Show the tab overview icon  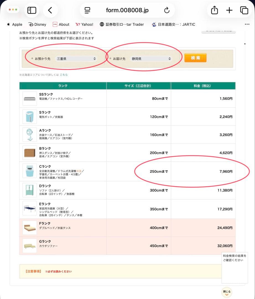244,10
